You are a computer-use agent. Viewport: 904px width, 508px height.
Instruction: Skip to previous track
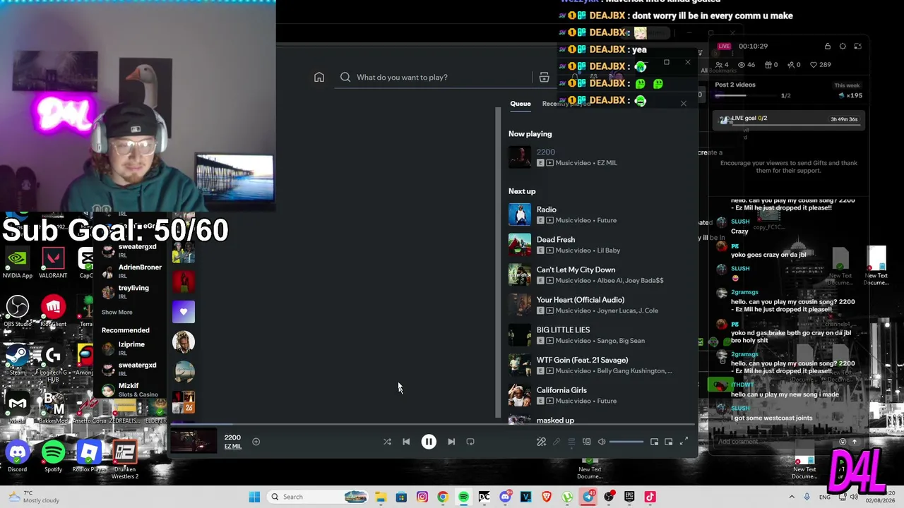coord(406,442)
